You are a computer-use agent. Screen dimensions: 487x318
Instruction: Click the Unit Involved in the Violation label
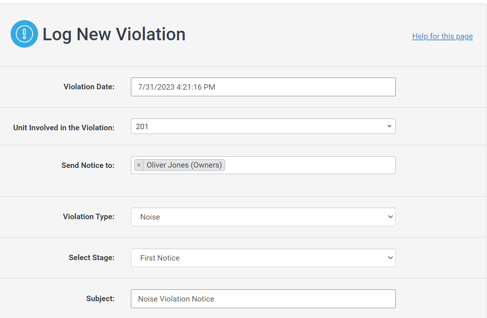pos(64,128)
